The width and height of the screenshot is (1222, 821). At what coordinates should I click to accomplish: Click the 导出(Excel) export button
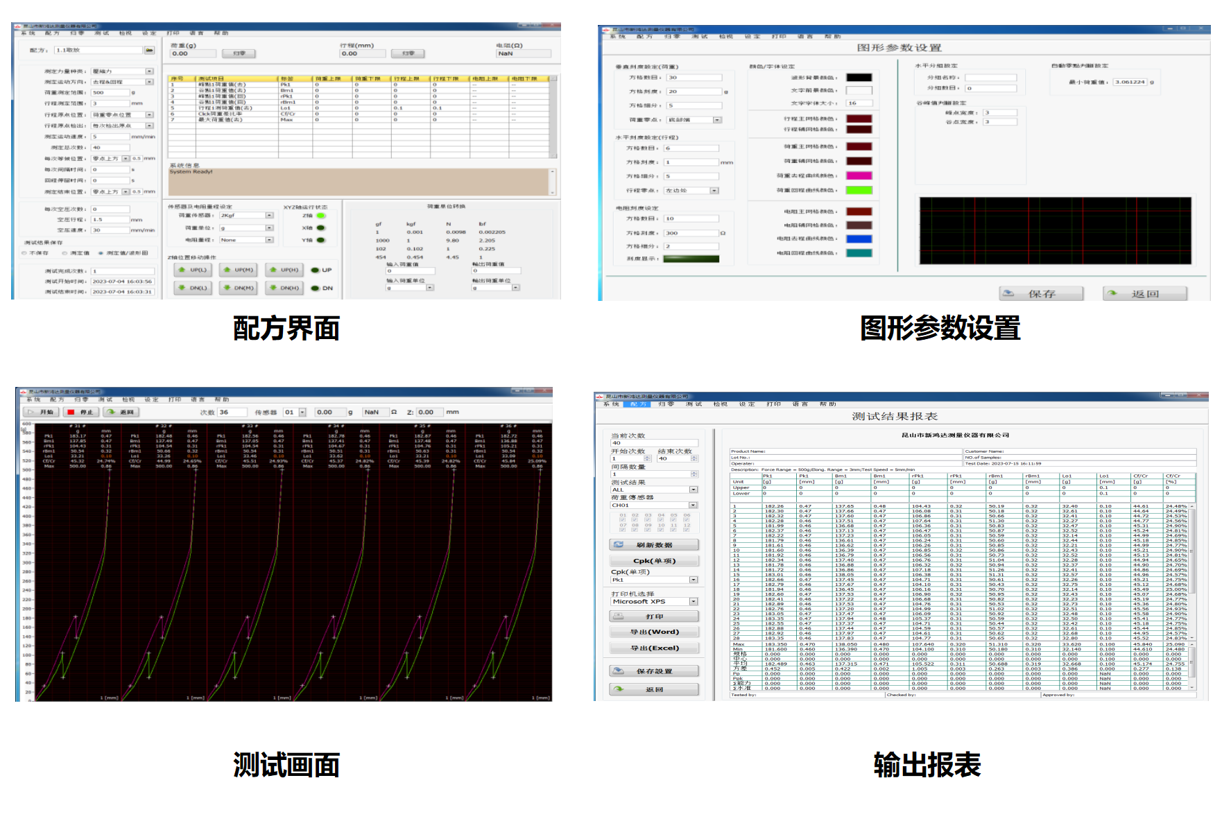coord(653,648)
